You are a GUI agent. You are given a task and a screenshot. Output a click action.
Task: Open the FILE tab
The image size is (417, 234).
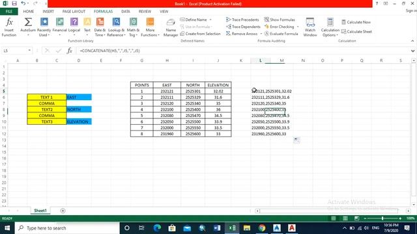(8, 12)
